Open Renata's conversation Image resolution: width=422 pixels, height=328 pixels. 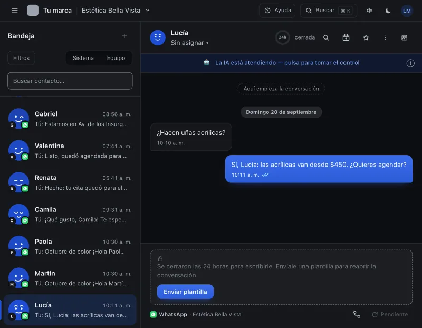pos(70,182)
